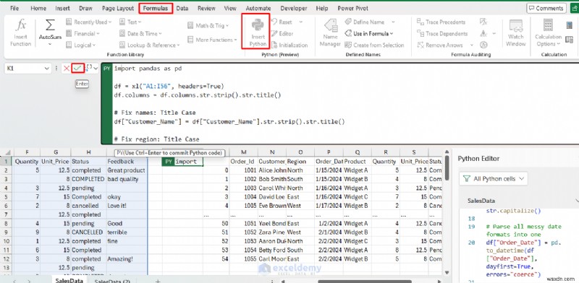This screenshot has width=579, height=283.
Task: Switch to the Page Layout tab
Action: pos(118,8)
